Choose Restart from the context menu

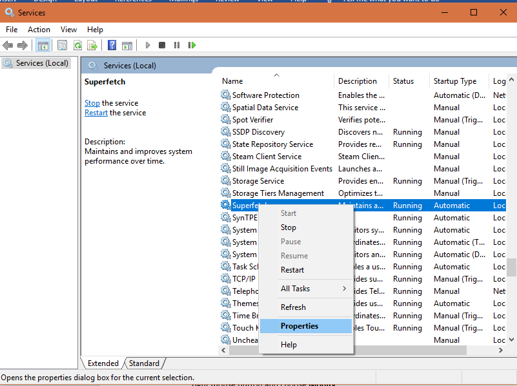pos(306,270)
